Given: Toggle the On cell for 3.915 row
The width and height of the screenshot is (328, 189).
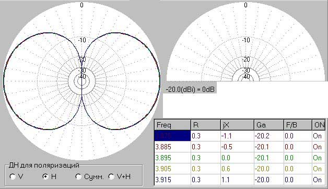Looking at the screenshot, I should pos(319,180).
